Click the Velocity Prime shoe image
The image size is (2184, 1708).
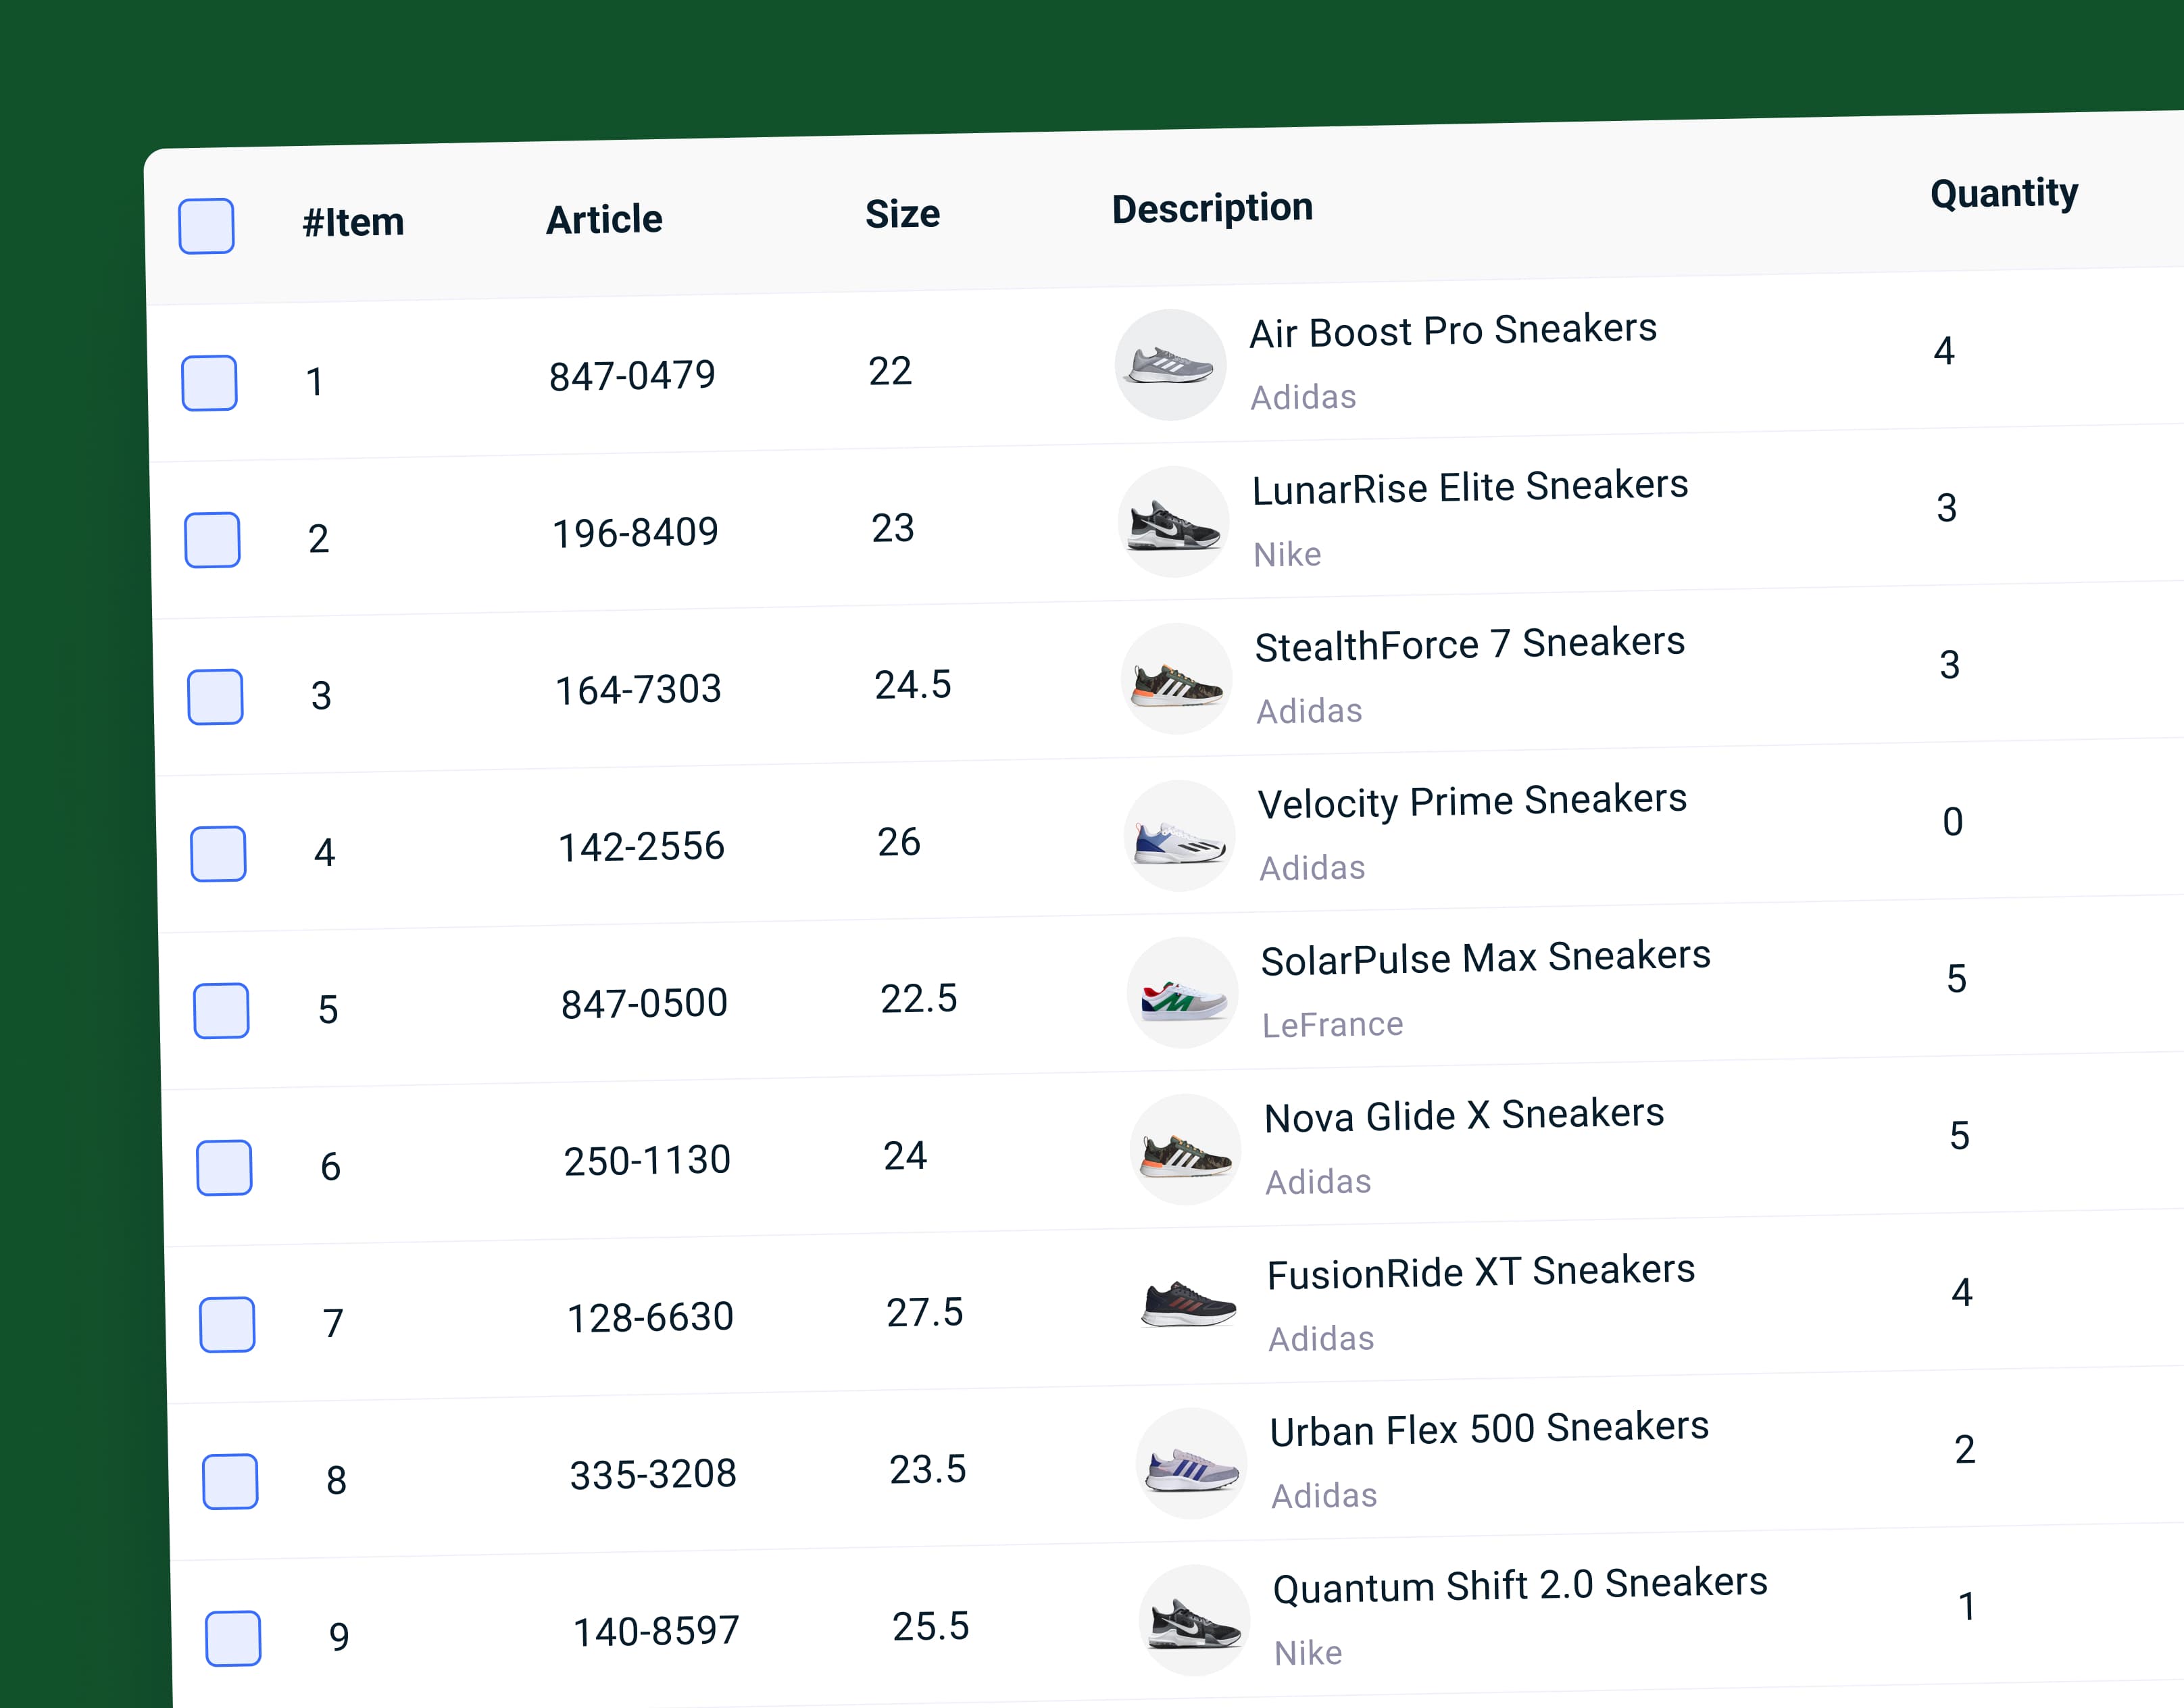pos(1179,836)
